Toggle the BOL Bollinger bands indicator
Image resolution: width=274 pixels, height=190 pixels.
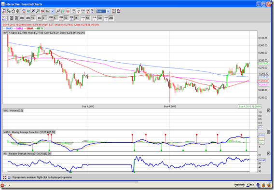pyautogui.click(x=40, y=18)
